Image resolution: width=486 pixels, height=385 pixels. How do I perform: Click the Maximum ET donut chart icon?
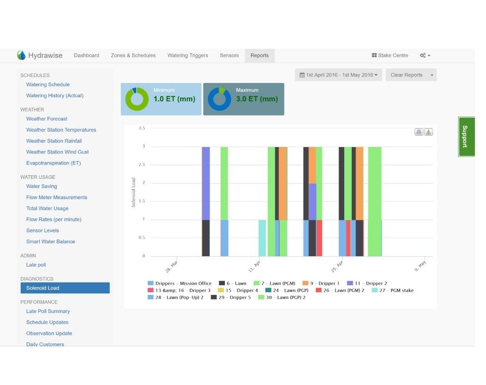[219, 99]
